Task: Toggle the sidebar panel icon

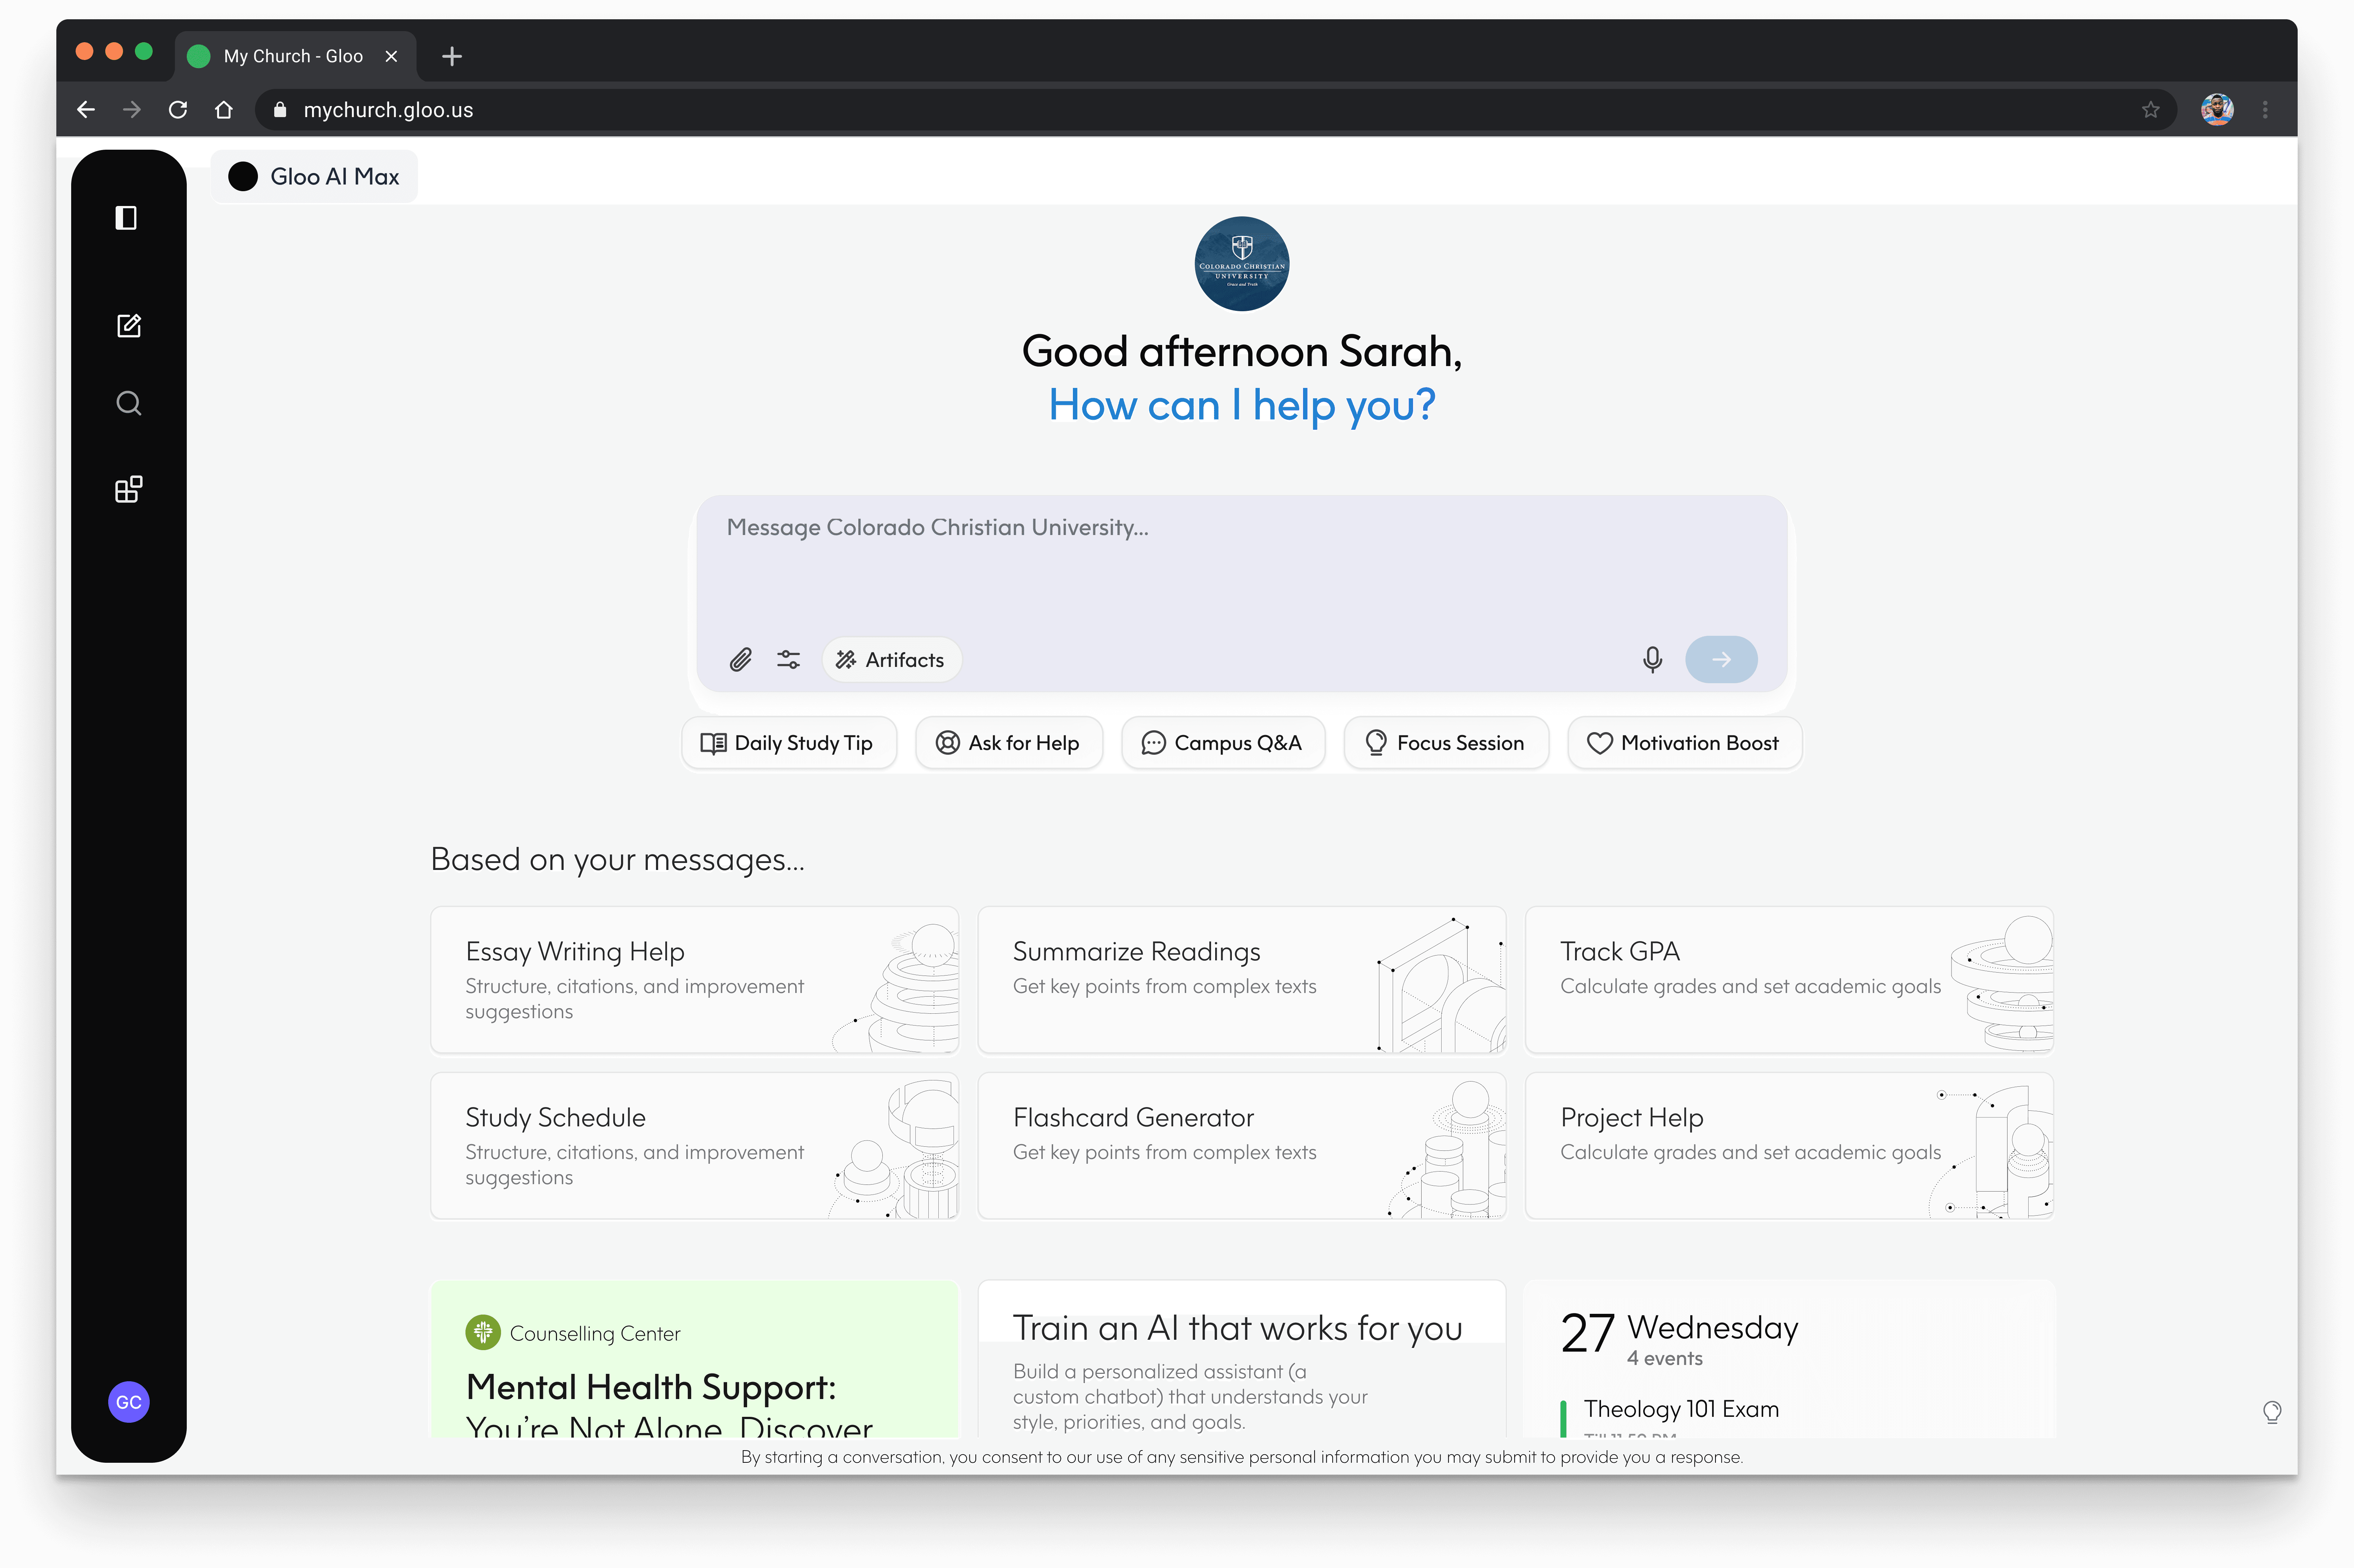Action: 126,218
